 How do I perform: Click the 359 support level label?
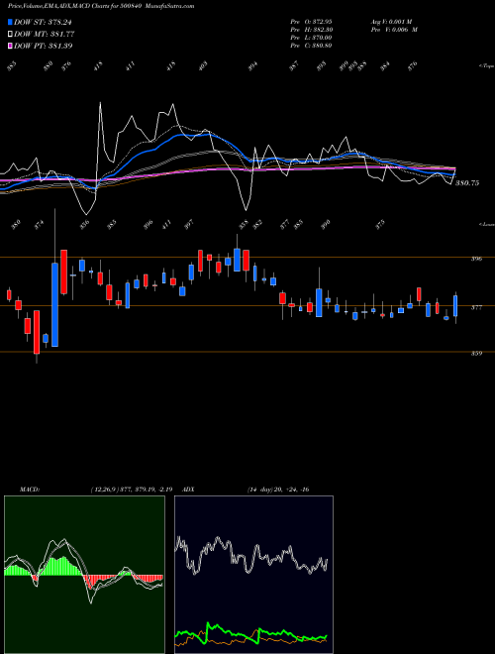tap(476, 354)
